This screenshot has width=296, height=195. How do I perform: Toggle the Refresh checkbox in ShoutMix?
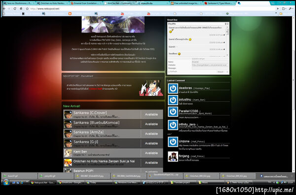click(169, 72)
